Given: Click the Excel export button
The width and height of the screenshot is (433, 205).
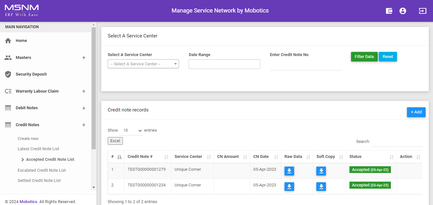Looking at the screenshot, I should [115, 141].
